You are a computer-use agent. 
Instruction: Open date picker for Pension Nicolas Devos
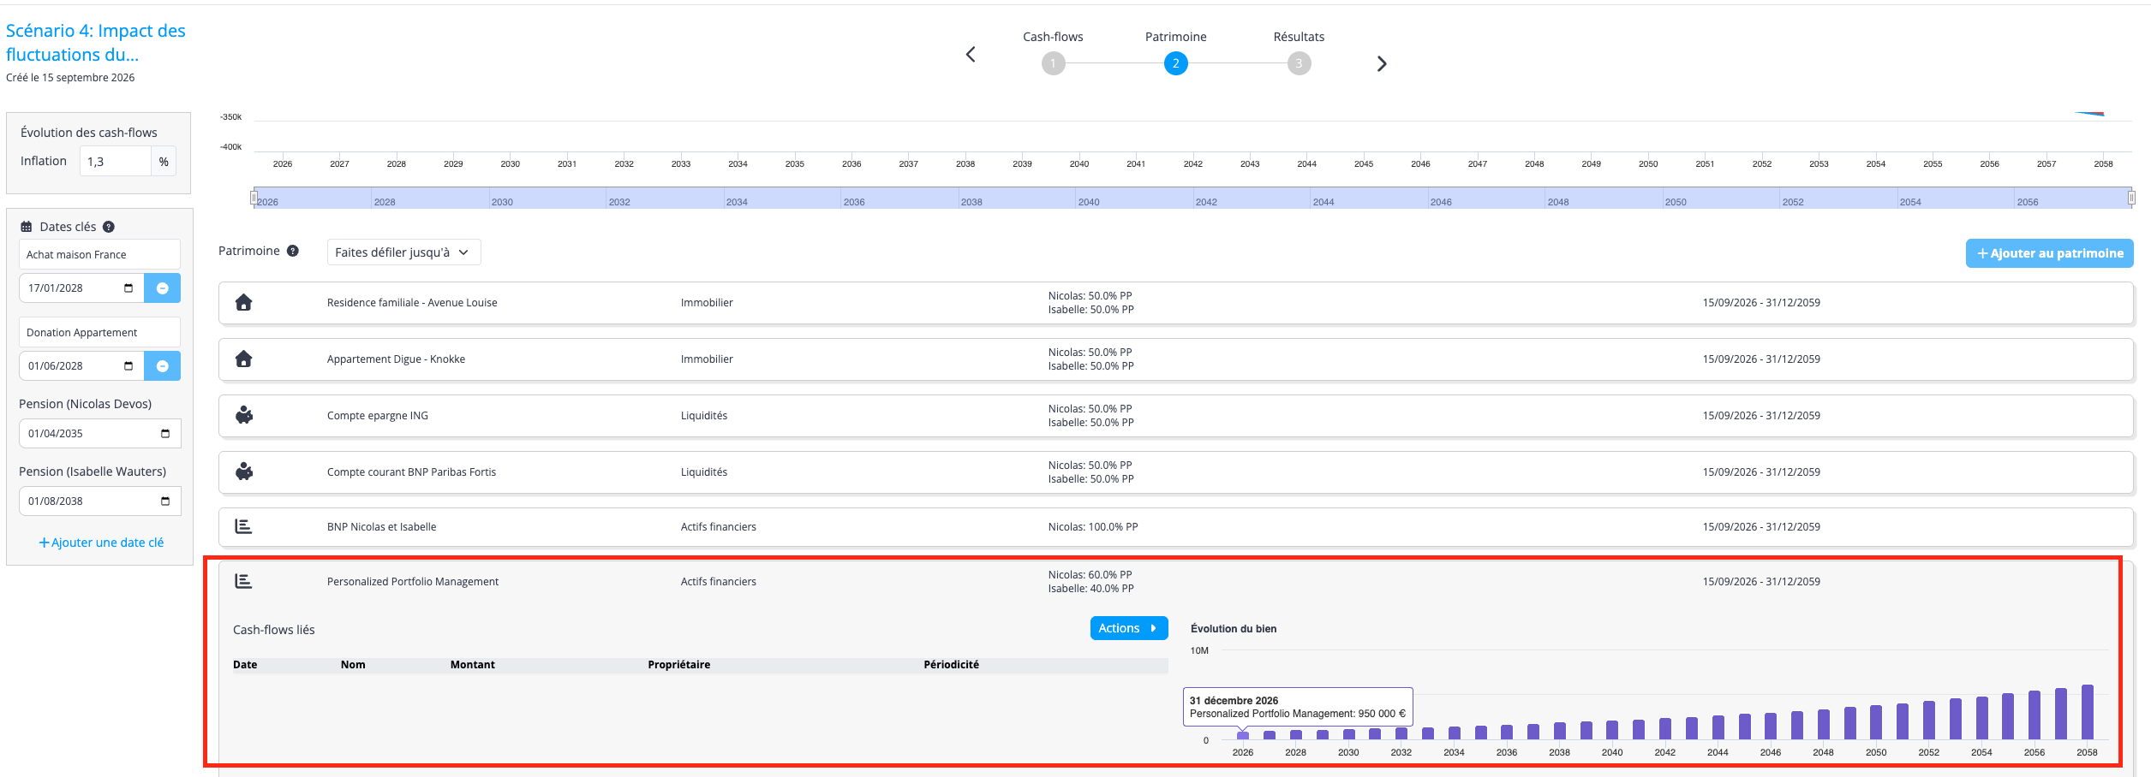tap(165, 434)
